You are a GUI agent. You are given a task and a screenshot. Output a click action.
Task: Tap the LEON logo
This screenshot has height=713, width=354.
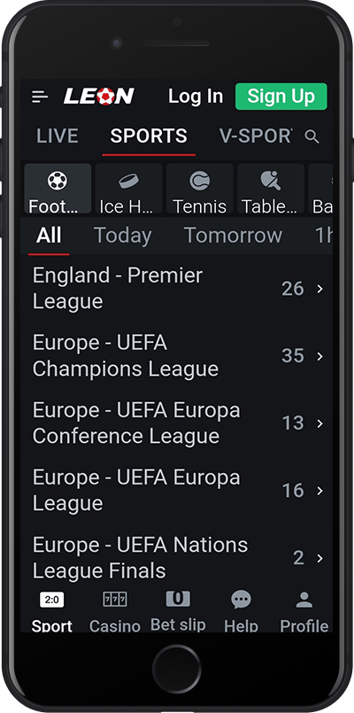click(99, 97)
